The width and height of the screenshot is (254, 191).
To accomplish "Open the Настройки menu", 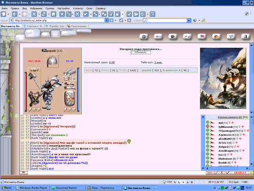I will click(x=63, y=8).
